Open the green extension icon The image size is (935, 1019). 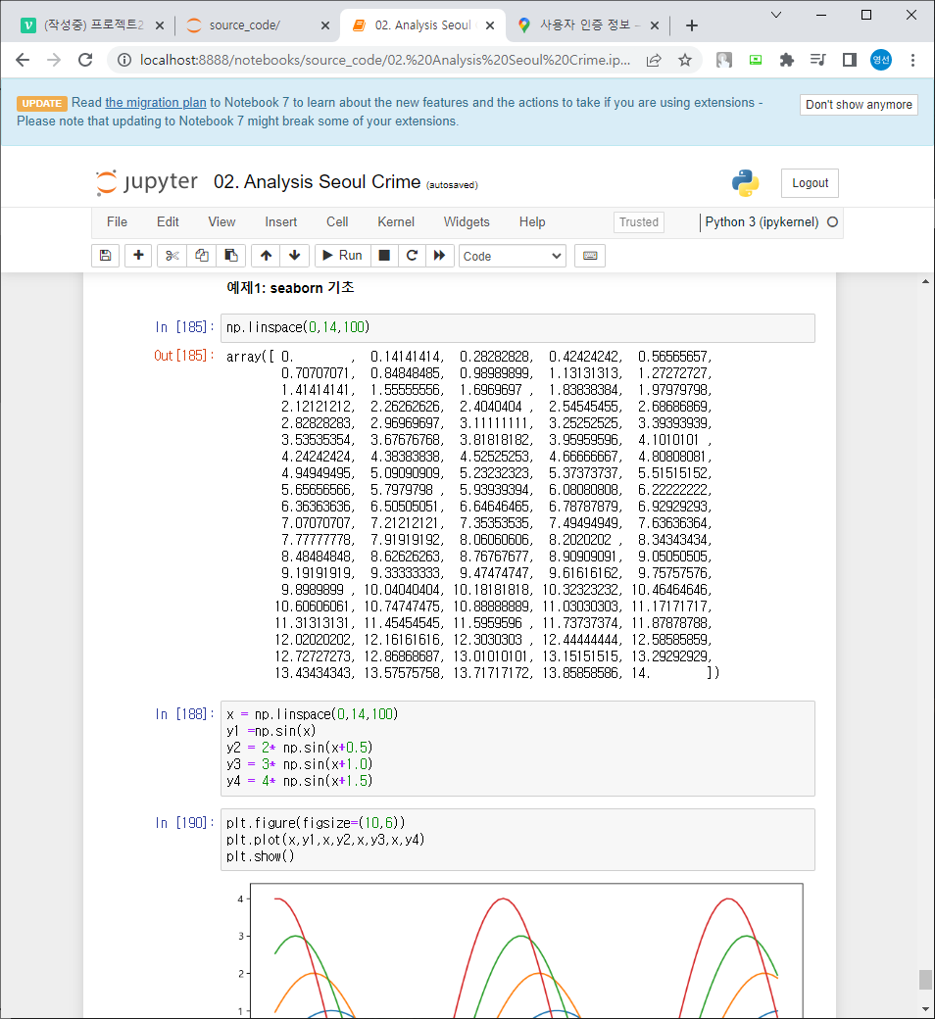tap(756, 61)
